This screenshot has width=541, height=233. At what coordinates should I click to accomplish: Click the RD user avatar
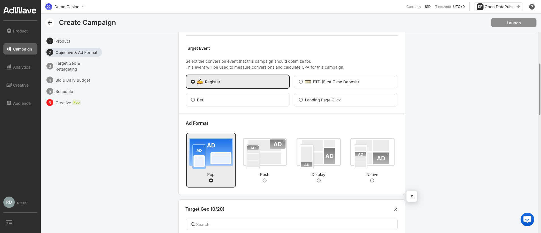[x=9, y=202]
